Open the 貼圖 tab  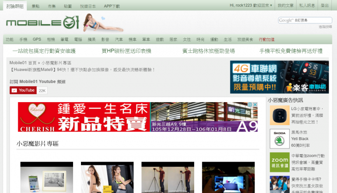point(68,6)
